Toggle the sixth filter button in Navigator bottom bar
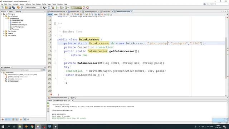 (21, 119)
